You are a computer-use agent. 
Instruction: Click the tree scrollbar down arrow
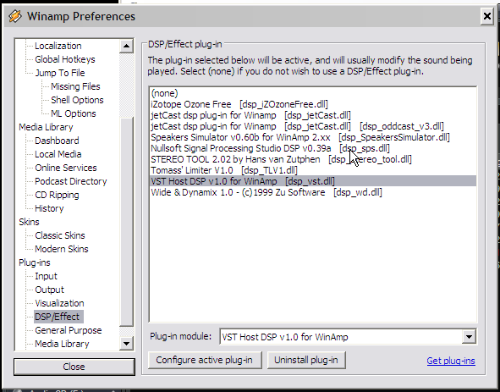tap(126, 344)
